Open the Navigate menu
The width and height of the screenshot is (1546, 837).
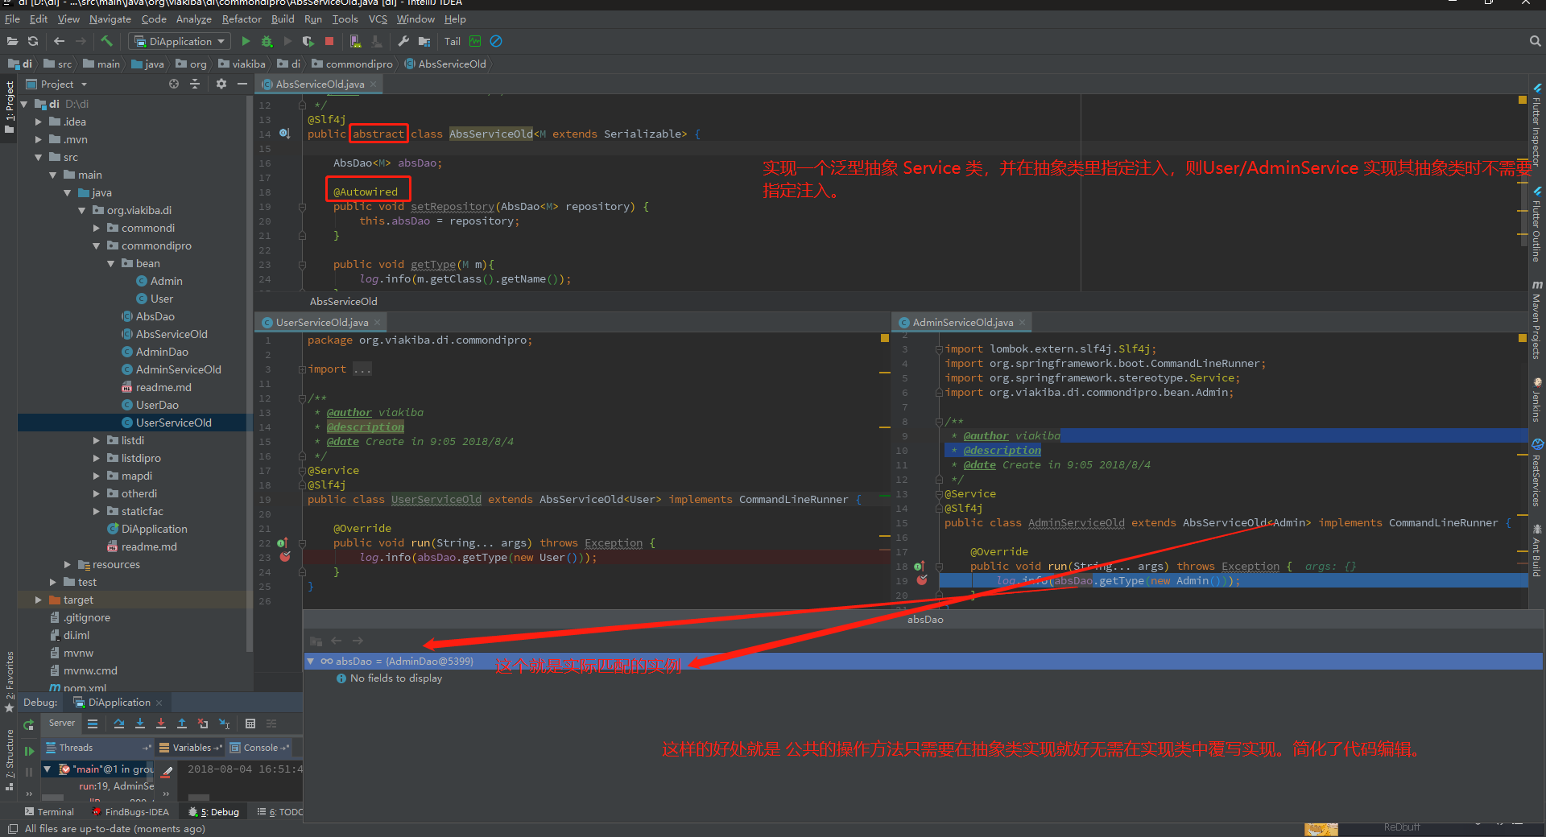click(110, 19)
